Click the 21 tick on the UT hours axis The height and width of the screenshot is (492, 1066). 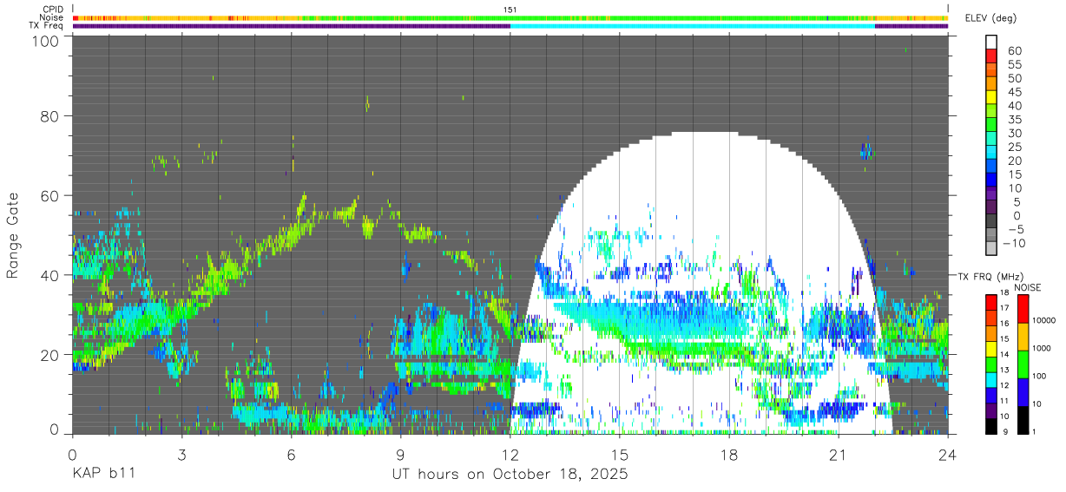839,455
